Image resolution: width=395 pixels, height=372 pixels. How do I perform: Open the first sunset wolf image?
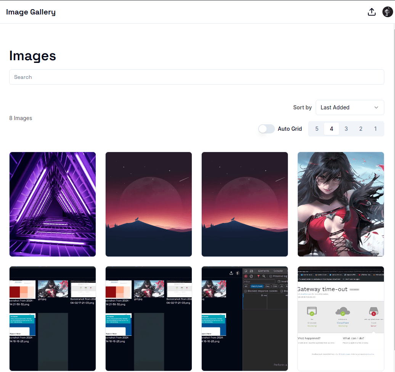(x=149, y=204)
